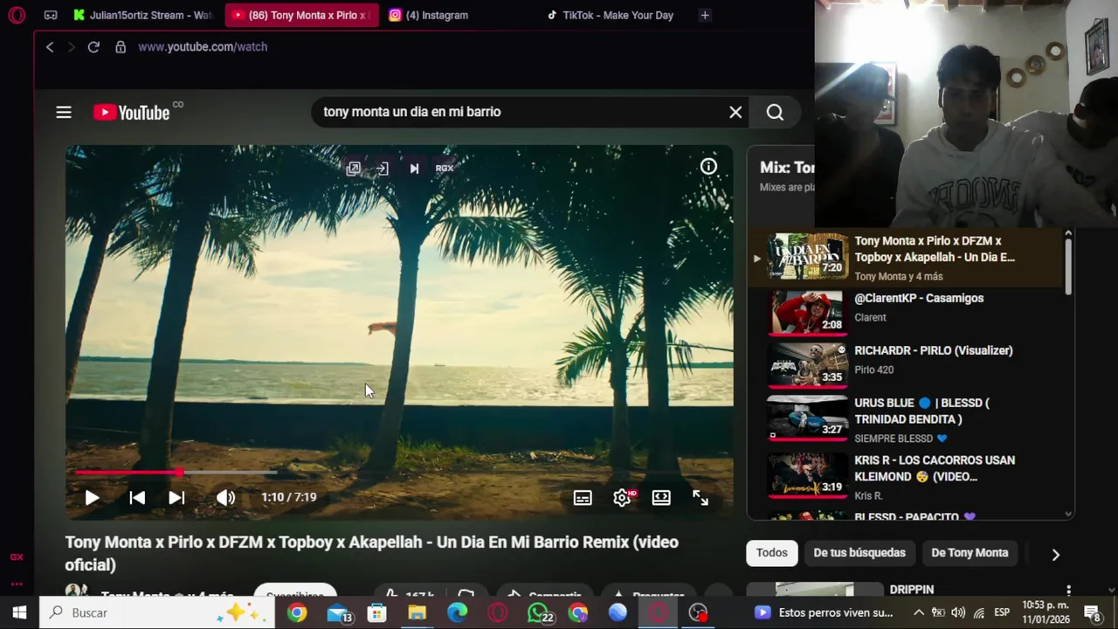Open the KRIS R 3:19 thumbnail

(x=807, y=475)
